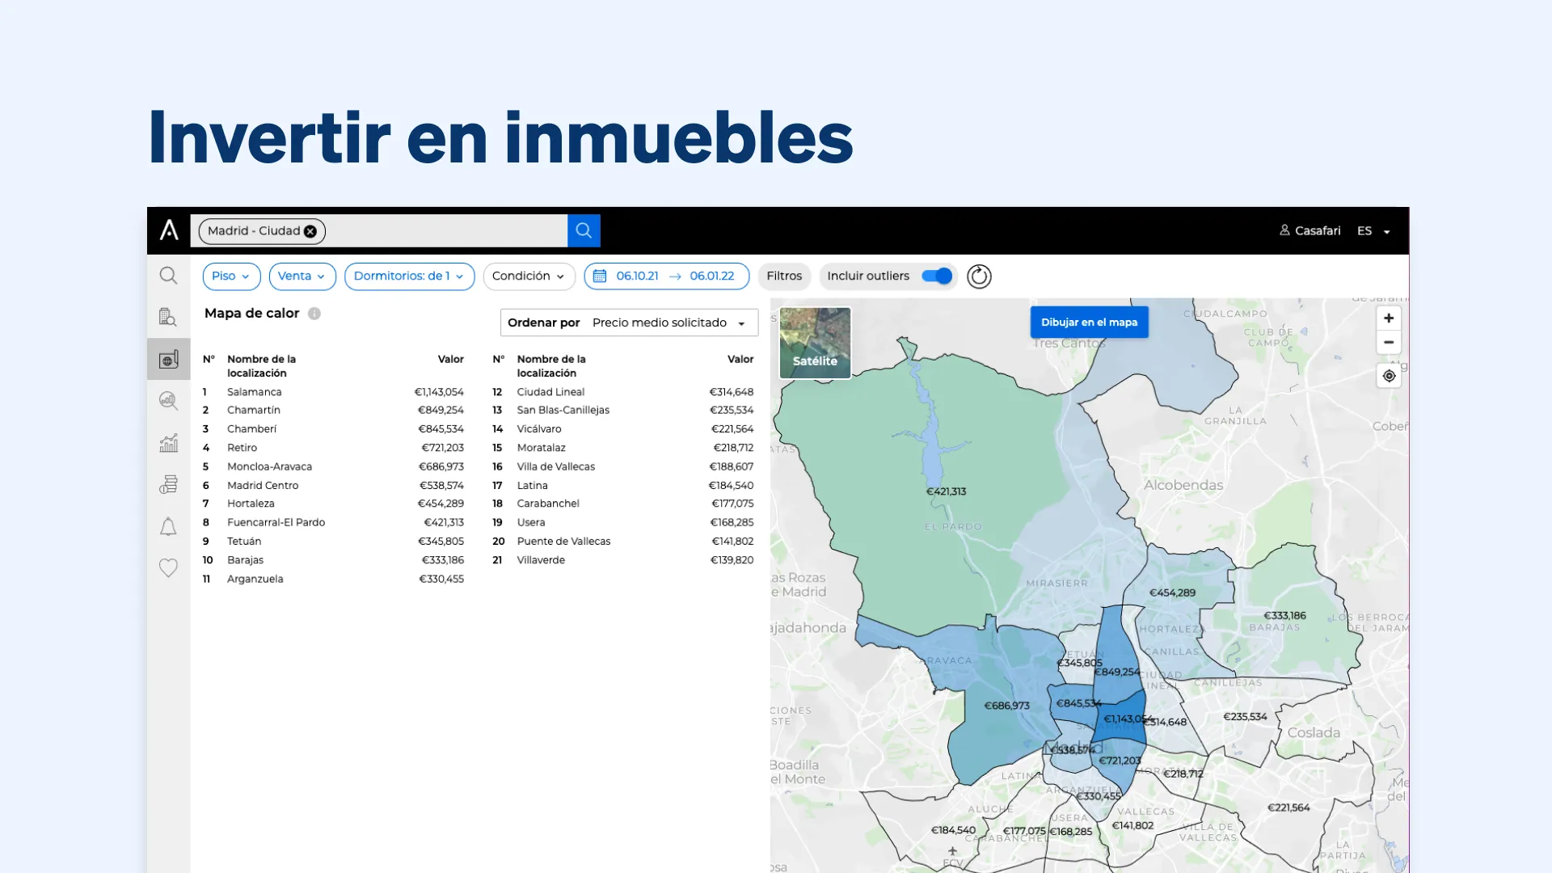Select Fuencarral-El Pardo in the list
Viewport: 1552px width, 873px height.
(333, 523)
